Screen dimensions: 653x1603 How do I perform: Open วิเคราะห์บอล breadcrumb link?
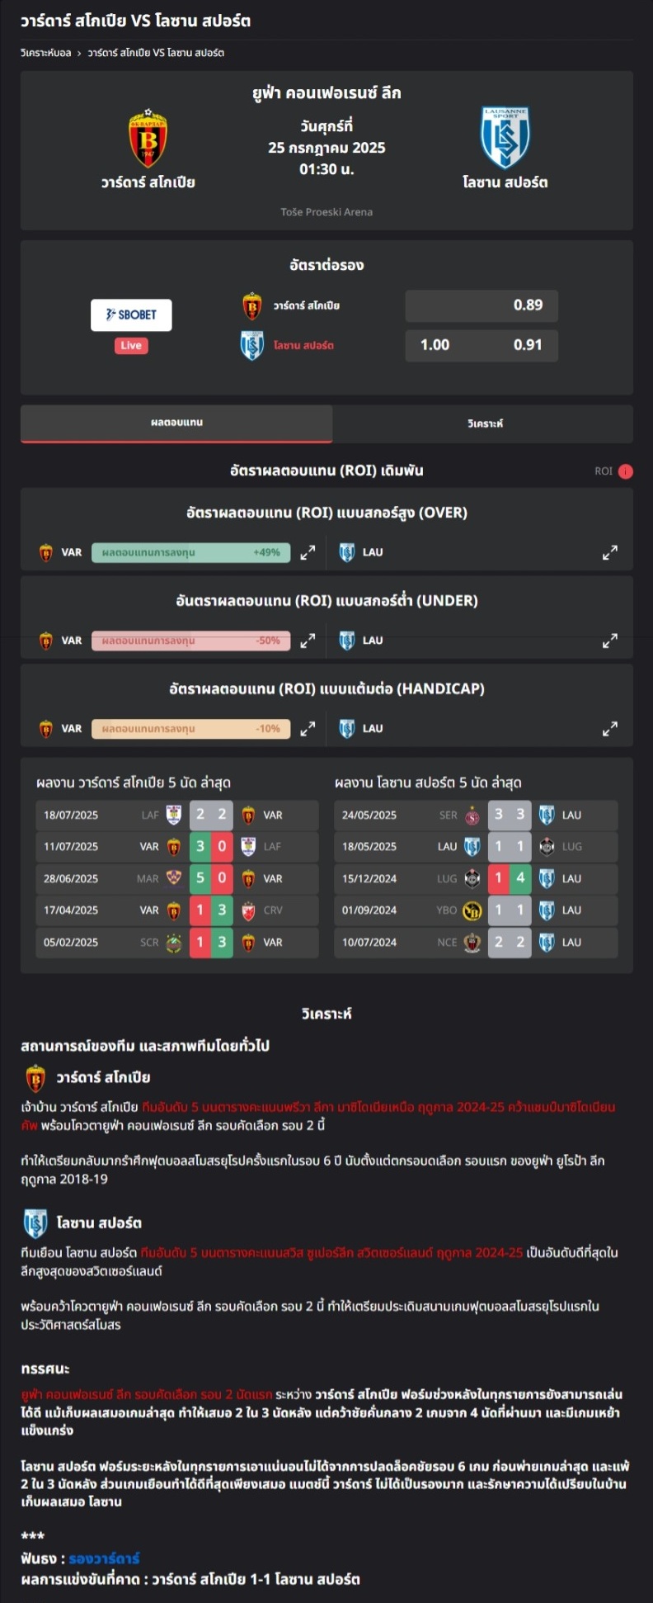(x=45, y=53)
